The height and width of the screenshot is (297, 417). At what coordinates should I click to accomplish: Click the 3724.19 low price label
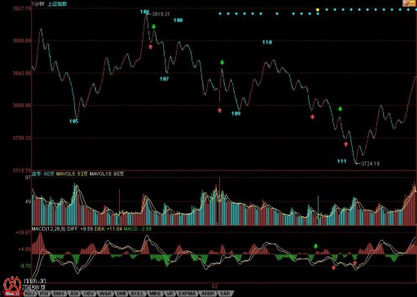tap(370, 163)
